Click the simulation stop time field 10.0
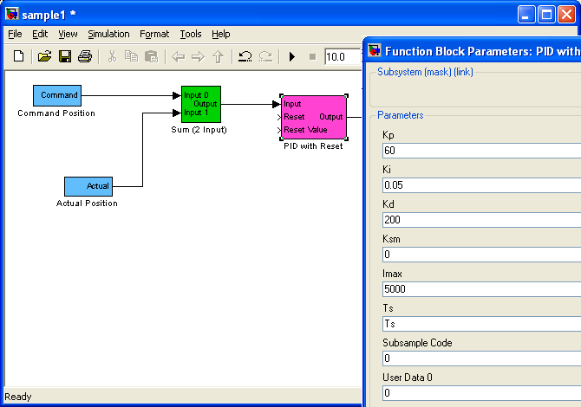This screenshot has width=581, height=407. pos(343,56)
